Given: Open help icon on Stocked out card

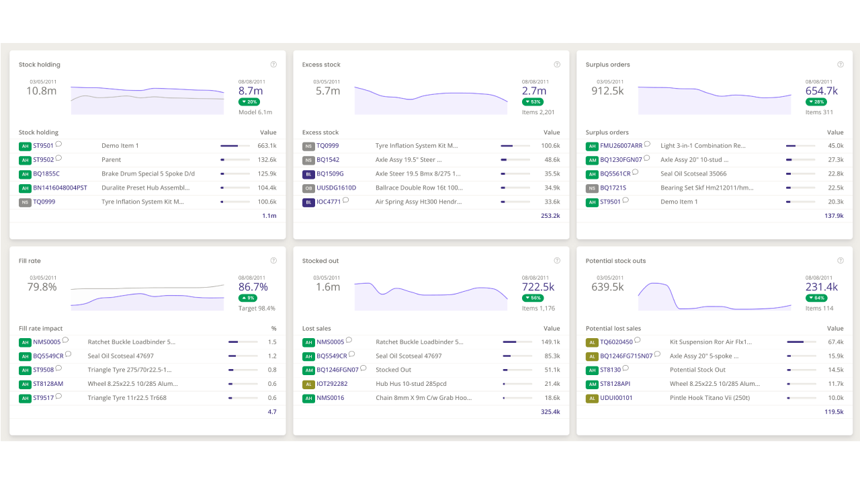Looking at the screenshot, I should 557,261.
